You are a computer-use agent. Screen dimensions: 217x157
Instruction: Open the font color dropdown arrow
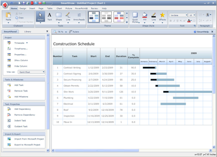click(191, 21)
